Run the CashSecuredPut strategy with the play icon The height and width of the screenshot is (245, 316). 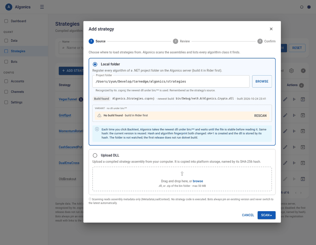294,147
